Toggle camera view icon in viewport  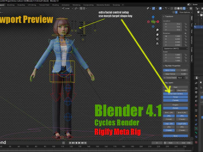157,39
